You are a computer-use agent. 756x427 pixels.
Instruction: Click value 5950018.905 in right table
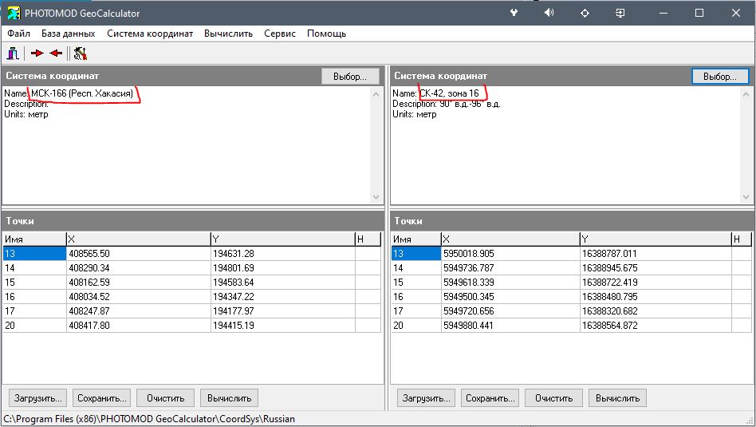coord(469,253)
